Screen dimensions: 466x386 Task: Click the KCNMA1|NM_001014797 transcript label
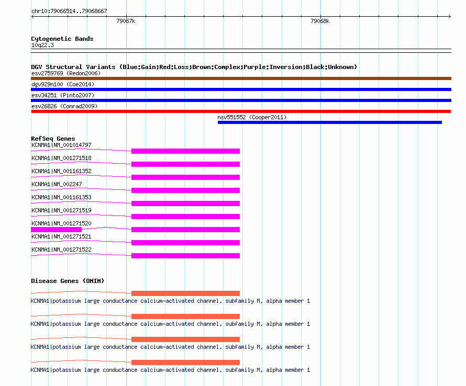(61, 145)
